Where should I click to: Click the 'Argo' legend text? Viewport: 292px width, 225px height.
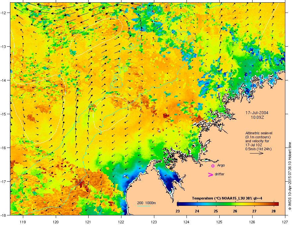point(221,165)
